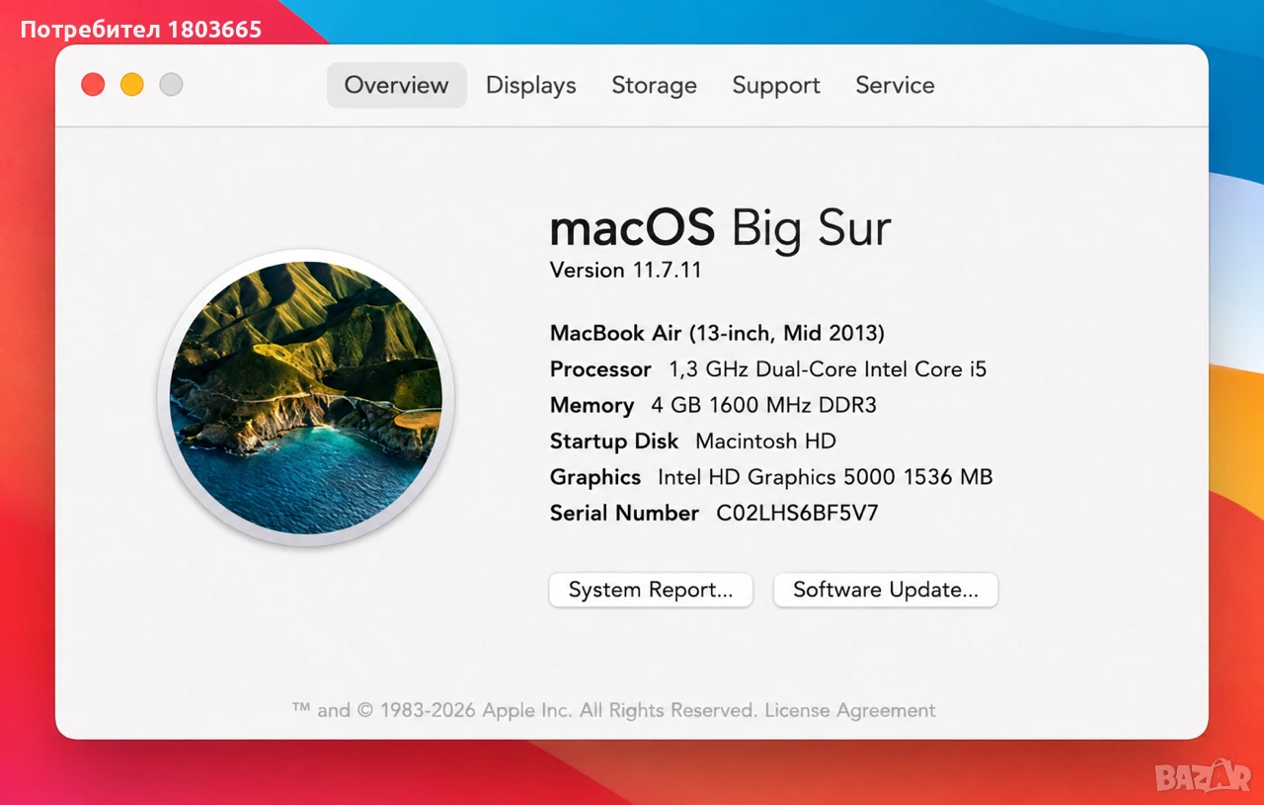Check for Software Update
This screenshot has width=1264, height=805.
[x=886, y=590]
